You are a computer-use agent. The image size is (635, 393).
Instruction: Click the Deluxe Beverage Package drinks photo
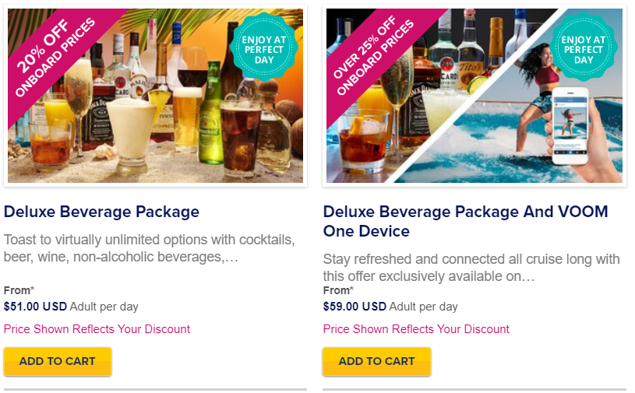pyautogui.click(x=156, y=96)
